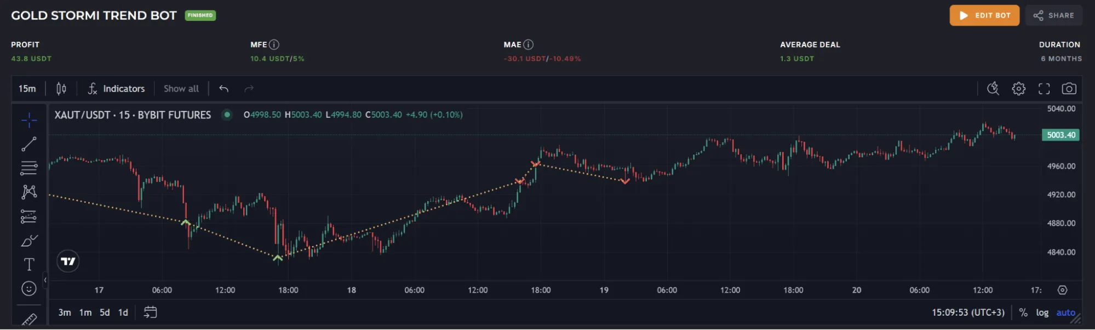Open the 15m timeframe dropdown
Image resolution: width=1095 pixels, height=330 pixels.
coord(27,89)
